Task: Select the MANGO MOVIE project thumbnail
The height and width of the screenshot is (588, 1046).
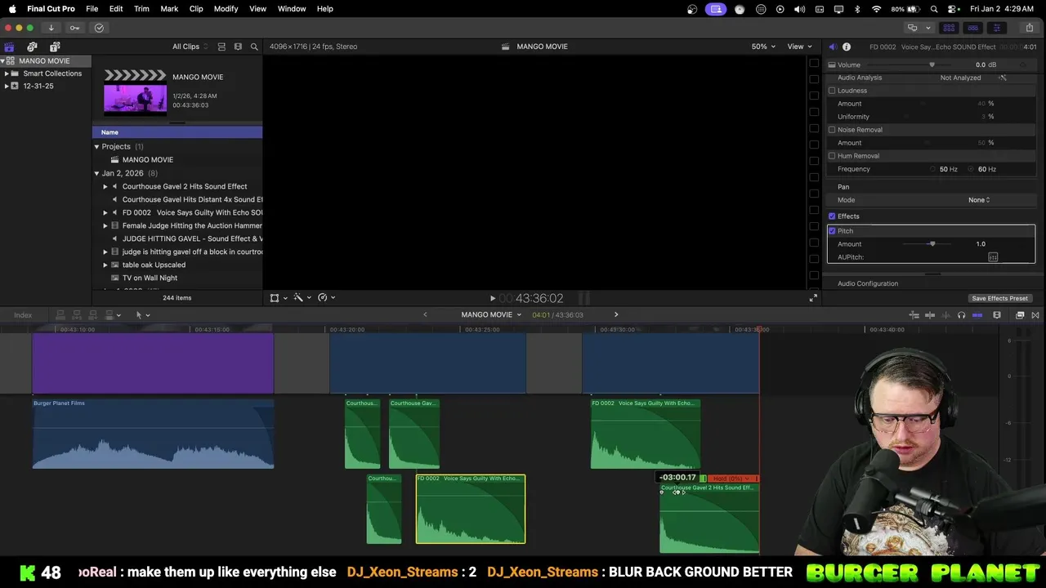Action: (x=135, y=94)
